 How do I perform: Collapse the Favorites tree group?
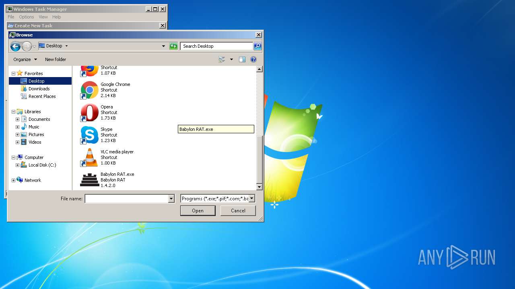[13, 73]
